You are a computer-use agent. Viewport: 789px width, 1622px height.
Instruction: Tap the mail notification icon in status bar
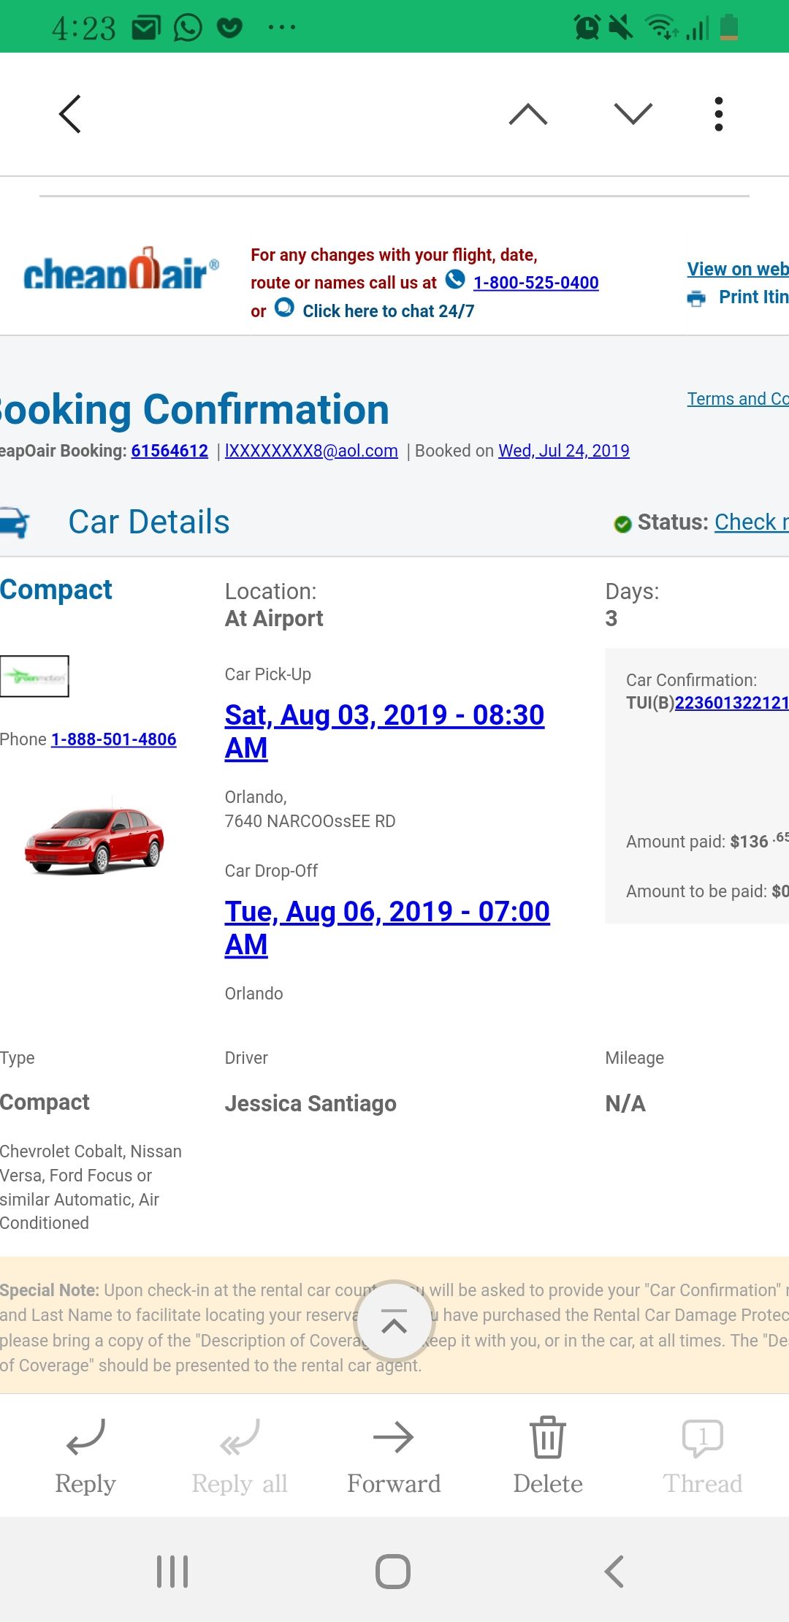point(146,28)
